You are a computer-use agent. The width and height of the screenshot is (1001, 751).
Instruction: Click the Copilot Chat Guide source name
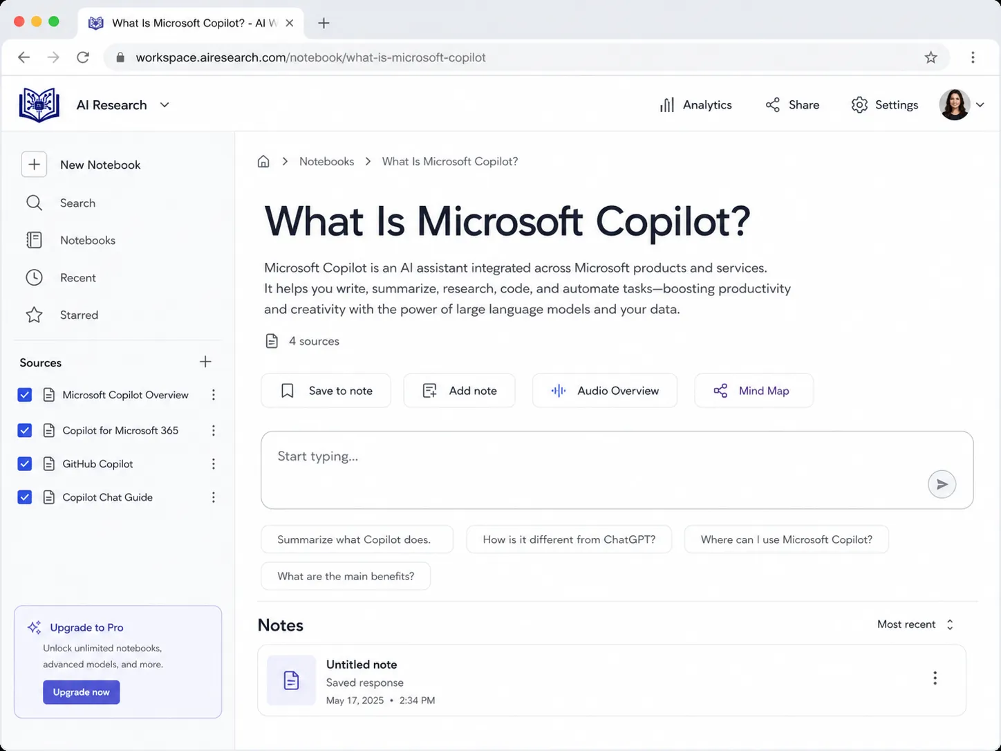(108, 497)
